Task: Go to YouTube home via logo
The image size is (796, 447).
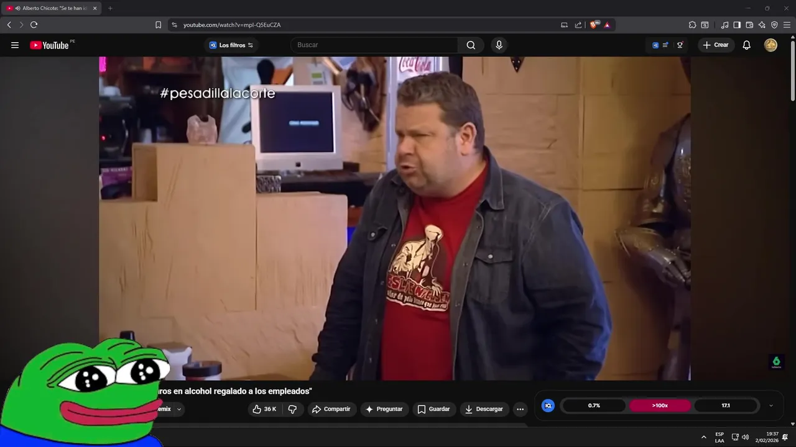Action: (x=49, y=45)
